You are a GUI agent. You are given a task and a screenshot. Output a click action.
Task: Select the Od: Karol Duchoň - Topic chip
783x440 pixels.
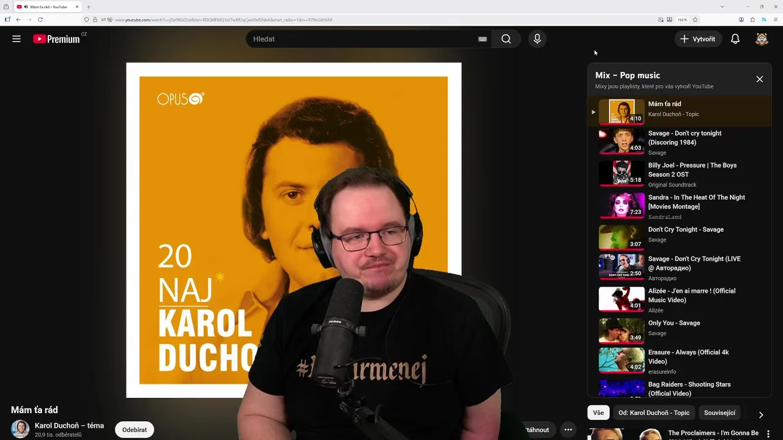pyautogui.click(x=654, y=413)
